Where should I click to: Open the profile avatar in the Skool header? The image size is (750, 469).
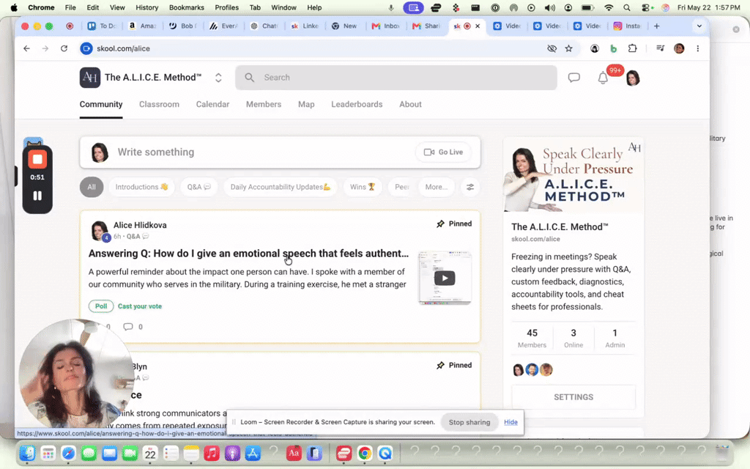coord(632,78)
